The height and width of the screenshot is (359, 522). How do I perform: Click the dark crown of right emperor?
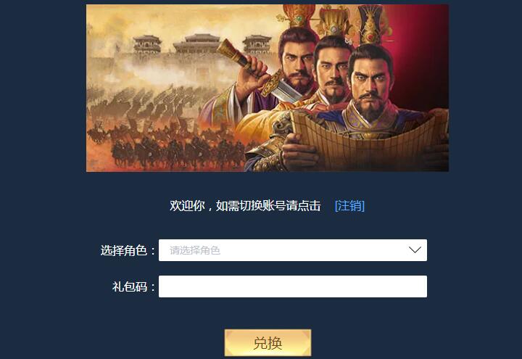(x=371, y=24)
